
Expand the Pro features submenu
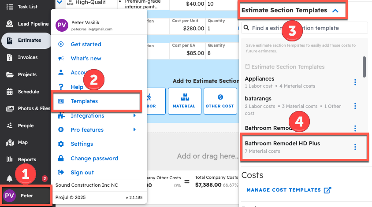click(134, 130)
